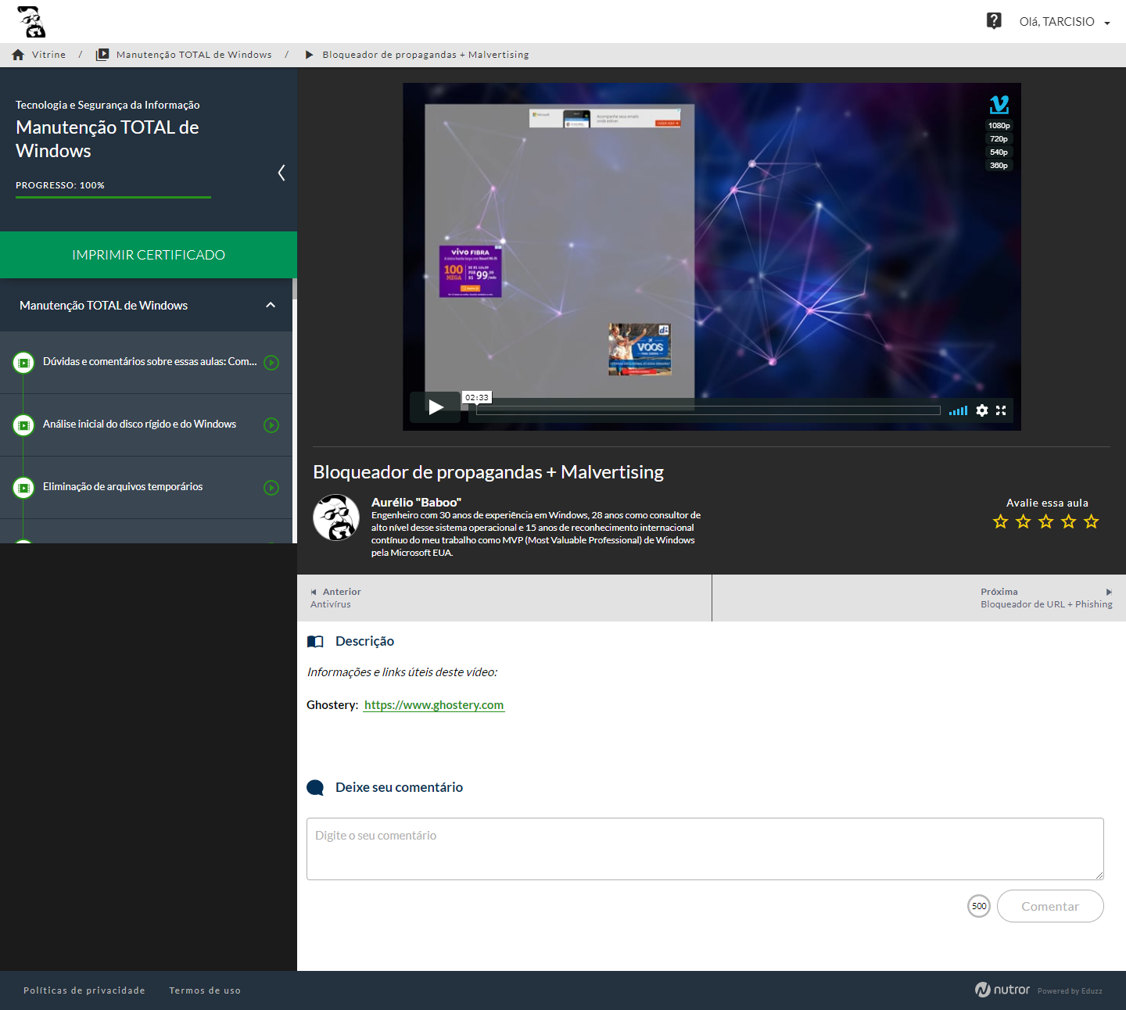Click IMPRIMIR CERTIFICADO button
The height and width of the screenshot is (1010, 1126).
pyautogui.click(x=149, y=255)
